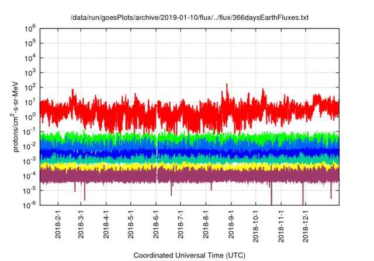This screenshot has height=261, width=374.
Task: Select the 2018-4-1 date tick label
Action: [106, 226]
